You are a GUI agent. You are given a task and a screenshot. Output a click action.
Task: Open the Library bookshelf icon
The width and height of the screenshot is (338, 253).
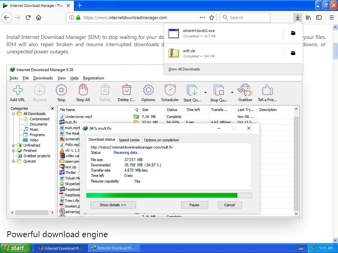click(308, 18)
